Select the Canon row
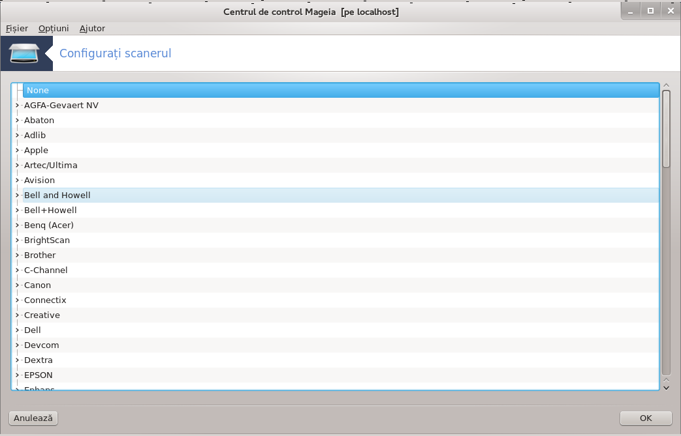681x436 pixels. click(x=341, y=285)
